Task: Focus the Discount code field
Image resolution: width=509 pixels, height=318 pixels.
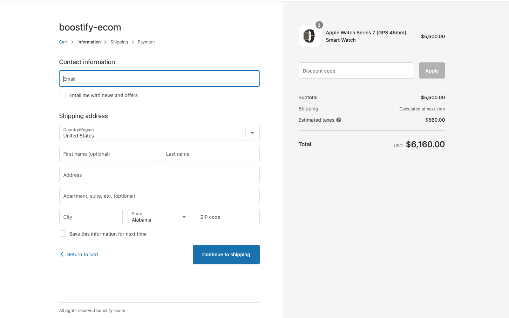Action: point(356,70)
